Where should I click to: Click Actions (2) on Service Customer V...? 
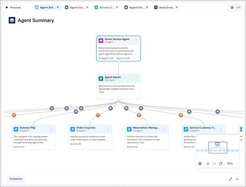189,147
